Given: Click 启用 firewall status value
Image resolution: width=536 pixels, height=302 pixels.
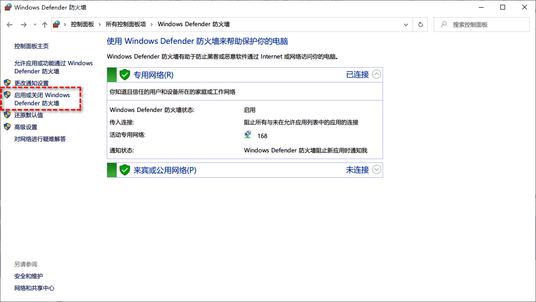Looking at the screenshot, I should point(250,110).
